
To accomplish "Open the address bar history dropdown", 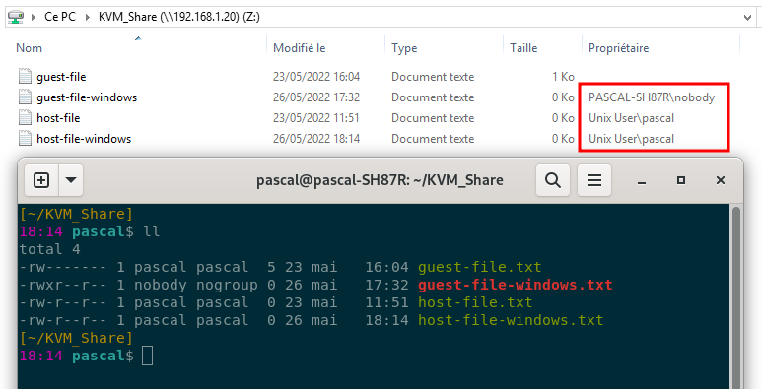I will (748, 17).
